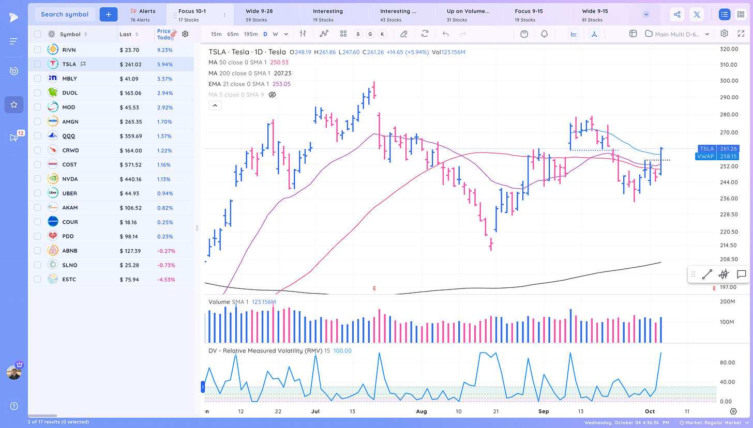The width and height of the screenshot is (753, 428).
Task: Click the share icon at top right
Action: [x=677, y=14]
